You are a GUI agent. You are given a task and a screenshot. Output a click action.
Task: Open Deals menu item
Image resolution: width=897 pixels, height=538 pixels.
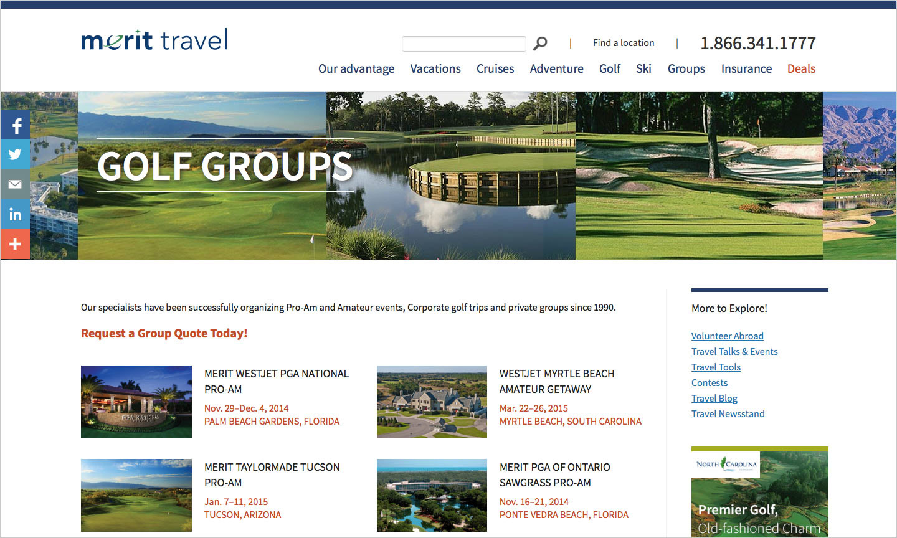[801, 69]
